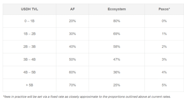
Task: Click the 69% Ecosystem value
Action: [117, 34]
